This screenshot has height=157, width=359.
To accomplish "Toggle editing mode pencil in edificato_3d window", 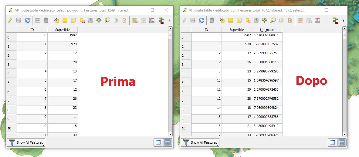I will click(184, 20).
